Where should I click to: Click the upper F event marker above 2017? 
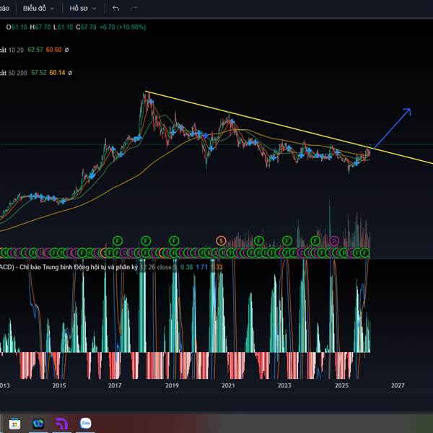(x=118, y=241)
